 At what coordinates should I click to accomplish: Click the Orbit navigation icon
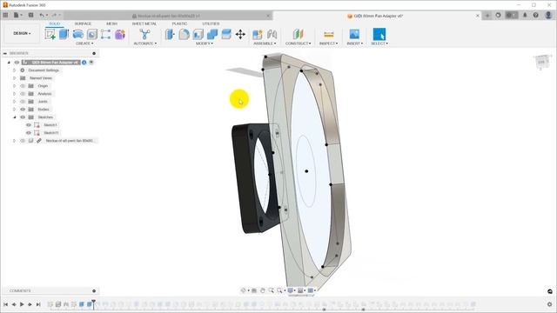pos(244,290)
